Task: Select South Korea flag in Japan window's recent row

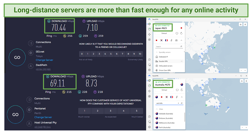Action: 161,40
